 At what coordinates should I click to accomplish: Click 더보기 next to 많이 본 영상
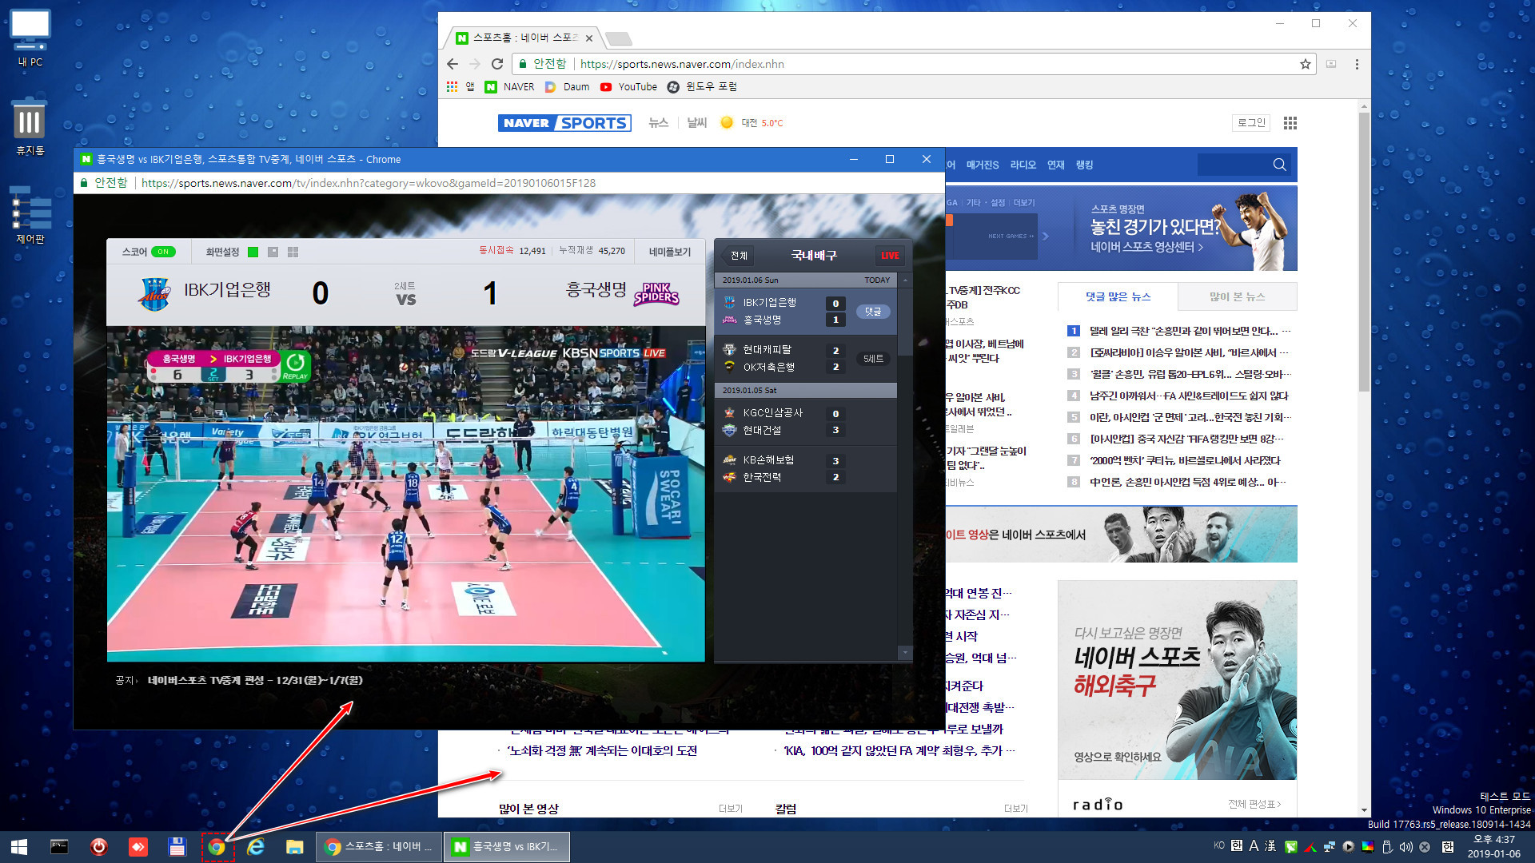pyautogui.click(x=730, y=809)
